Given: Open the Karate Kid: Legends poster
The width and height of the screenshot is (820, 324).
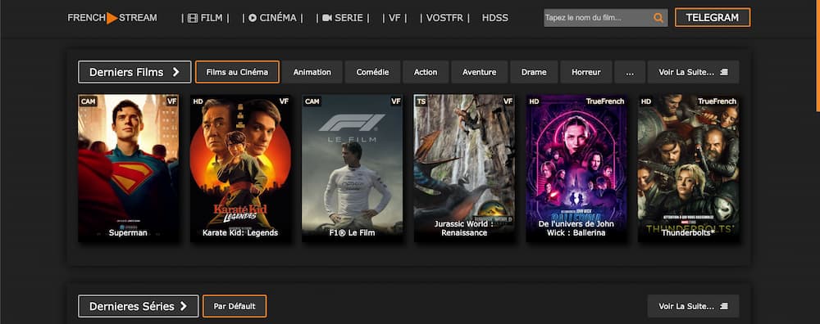Looking at the screenshot, I should click(x=240, y=168).
